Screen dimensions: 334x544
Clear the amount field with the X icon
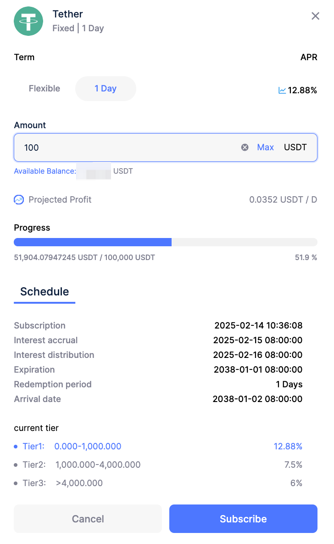[245, 147]
